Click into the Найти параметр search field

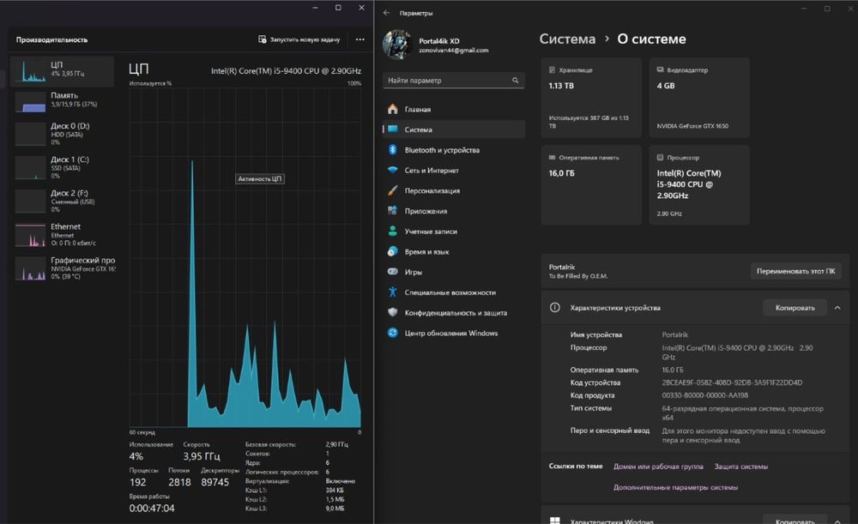454,81
